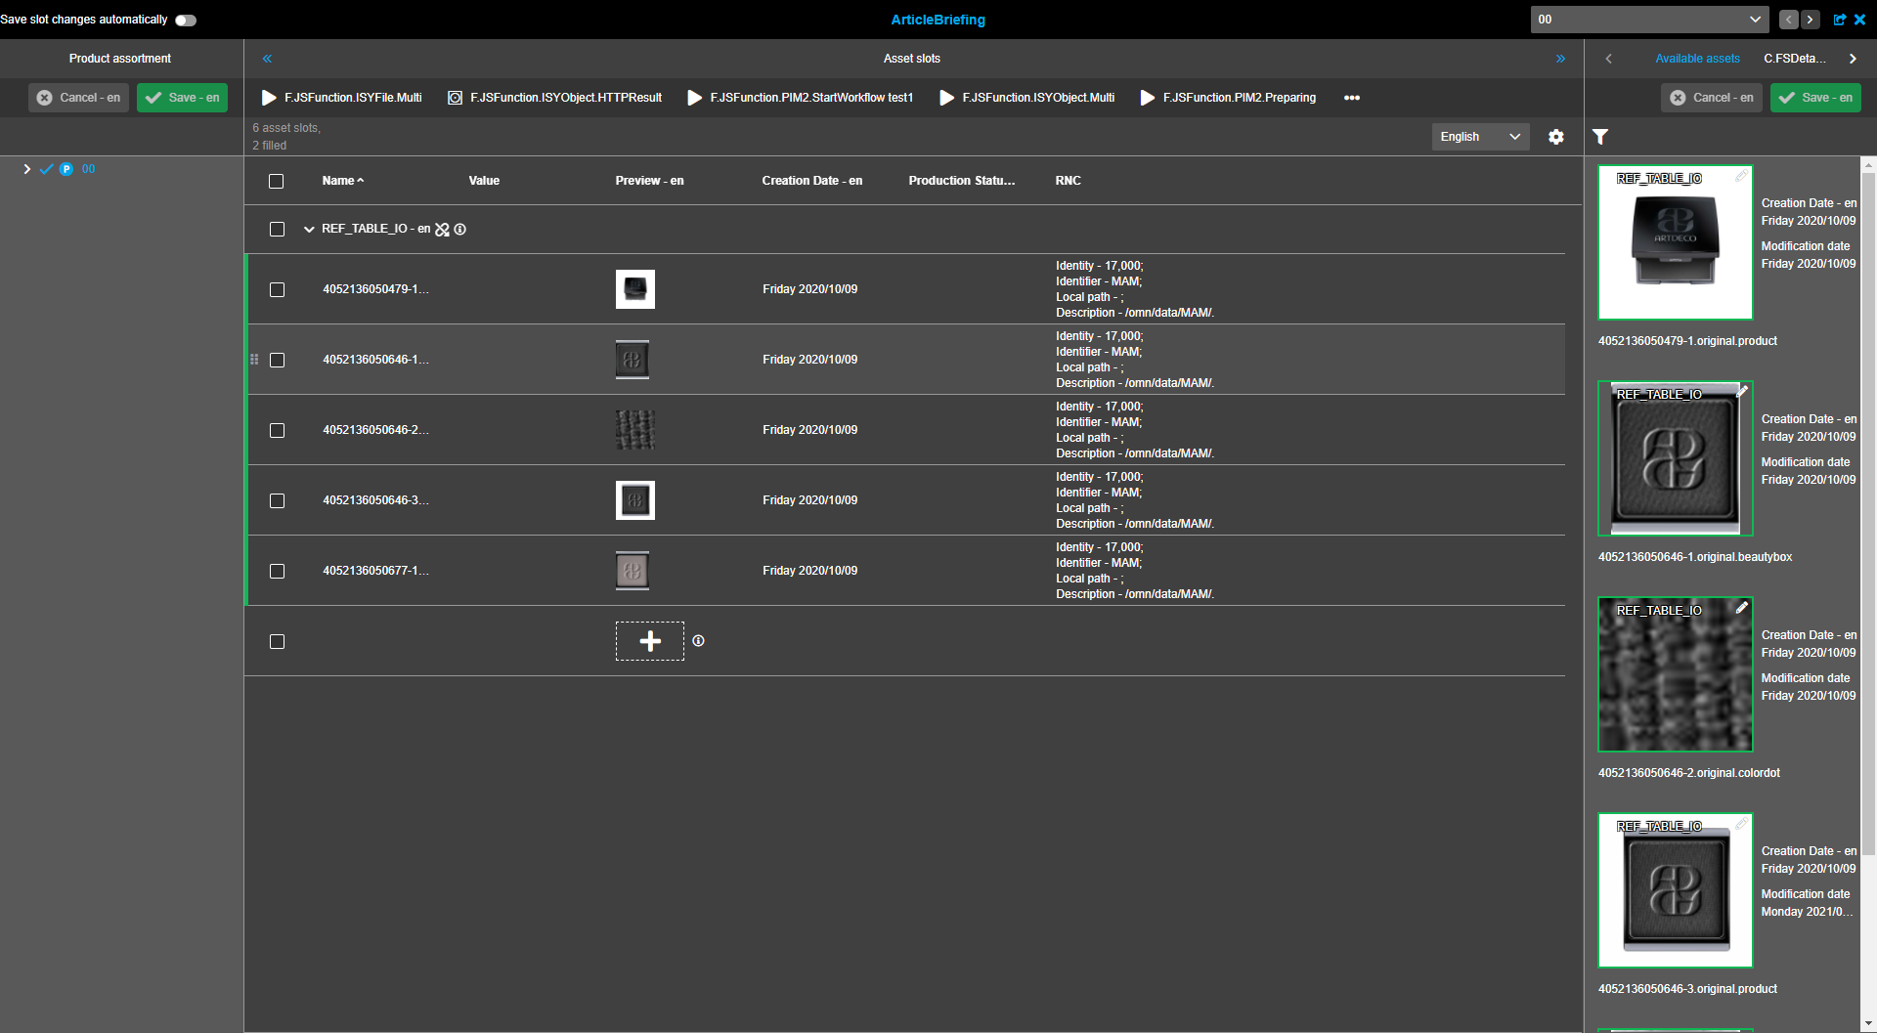This screenshot has height=1033, width=1877.
Task: Click the Cancel - en button under Product assortment
Action: [78, 98]
